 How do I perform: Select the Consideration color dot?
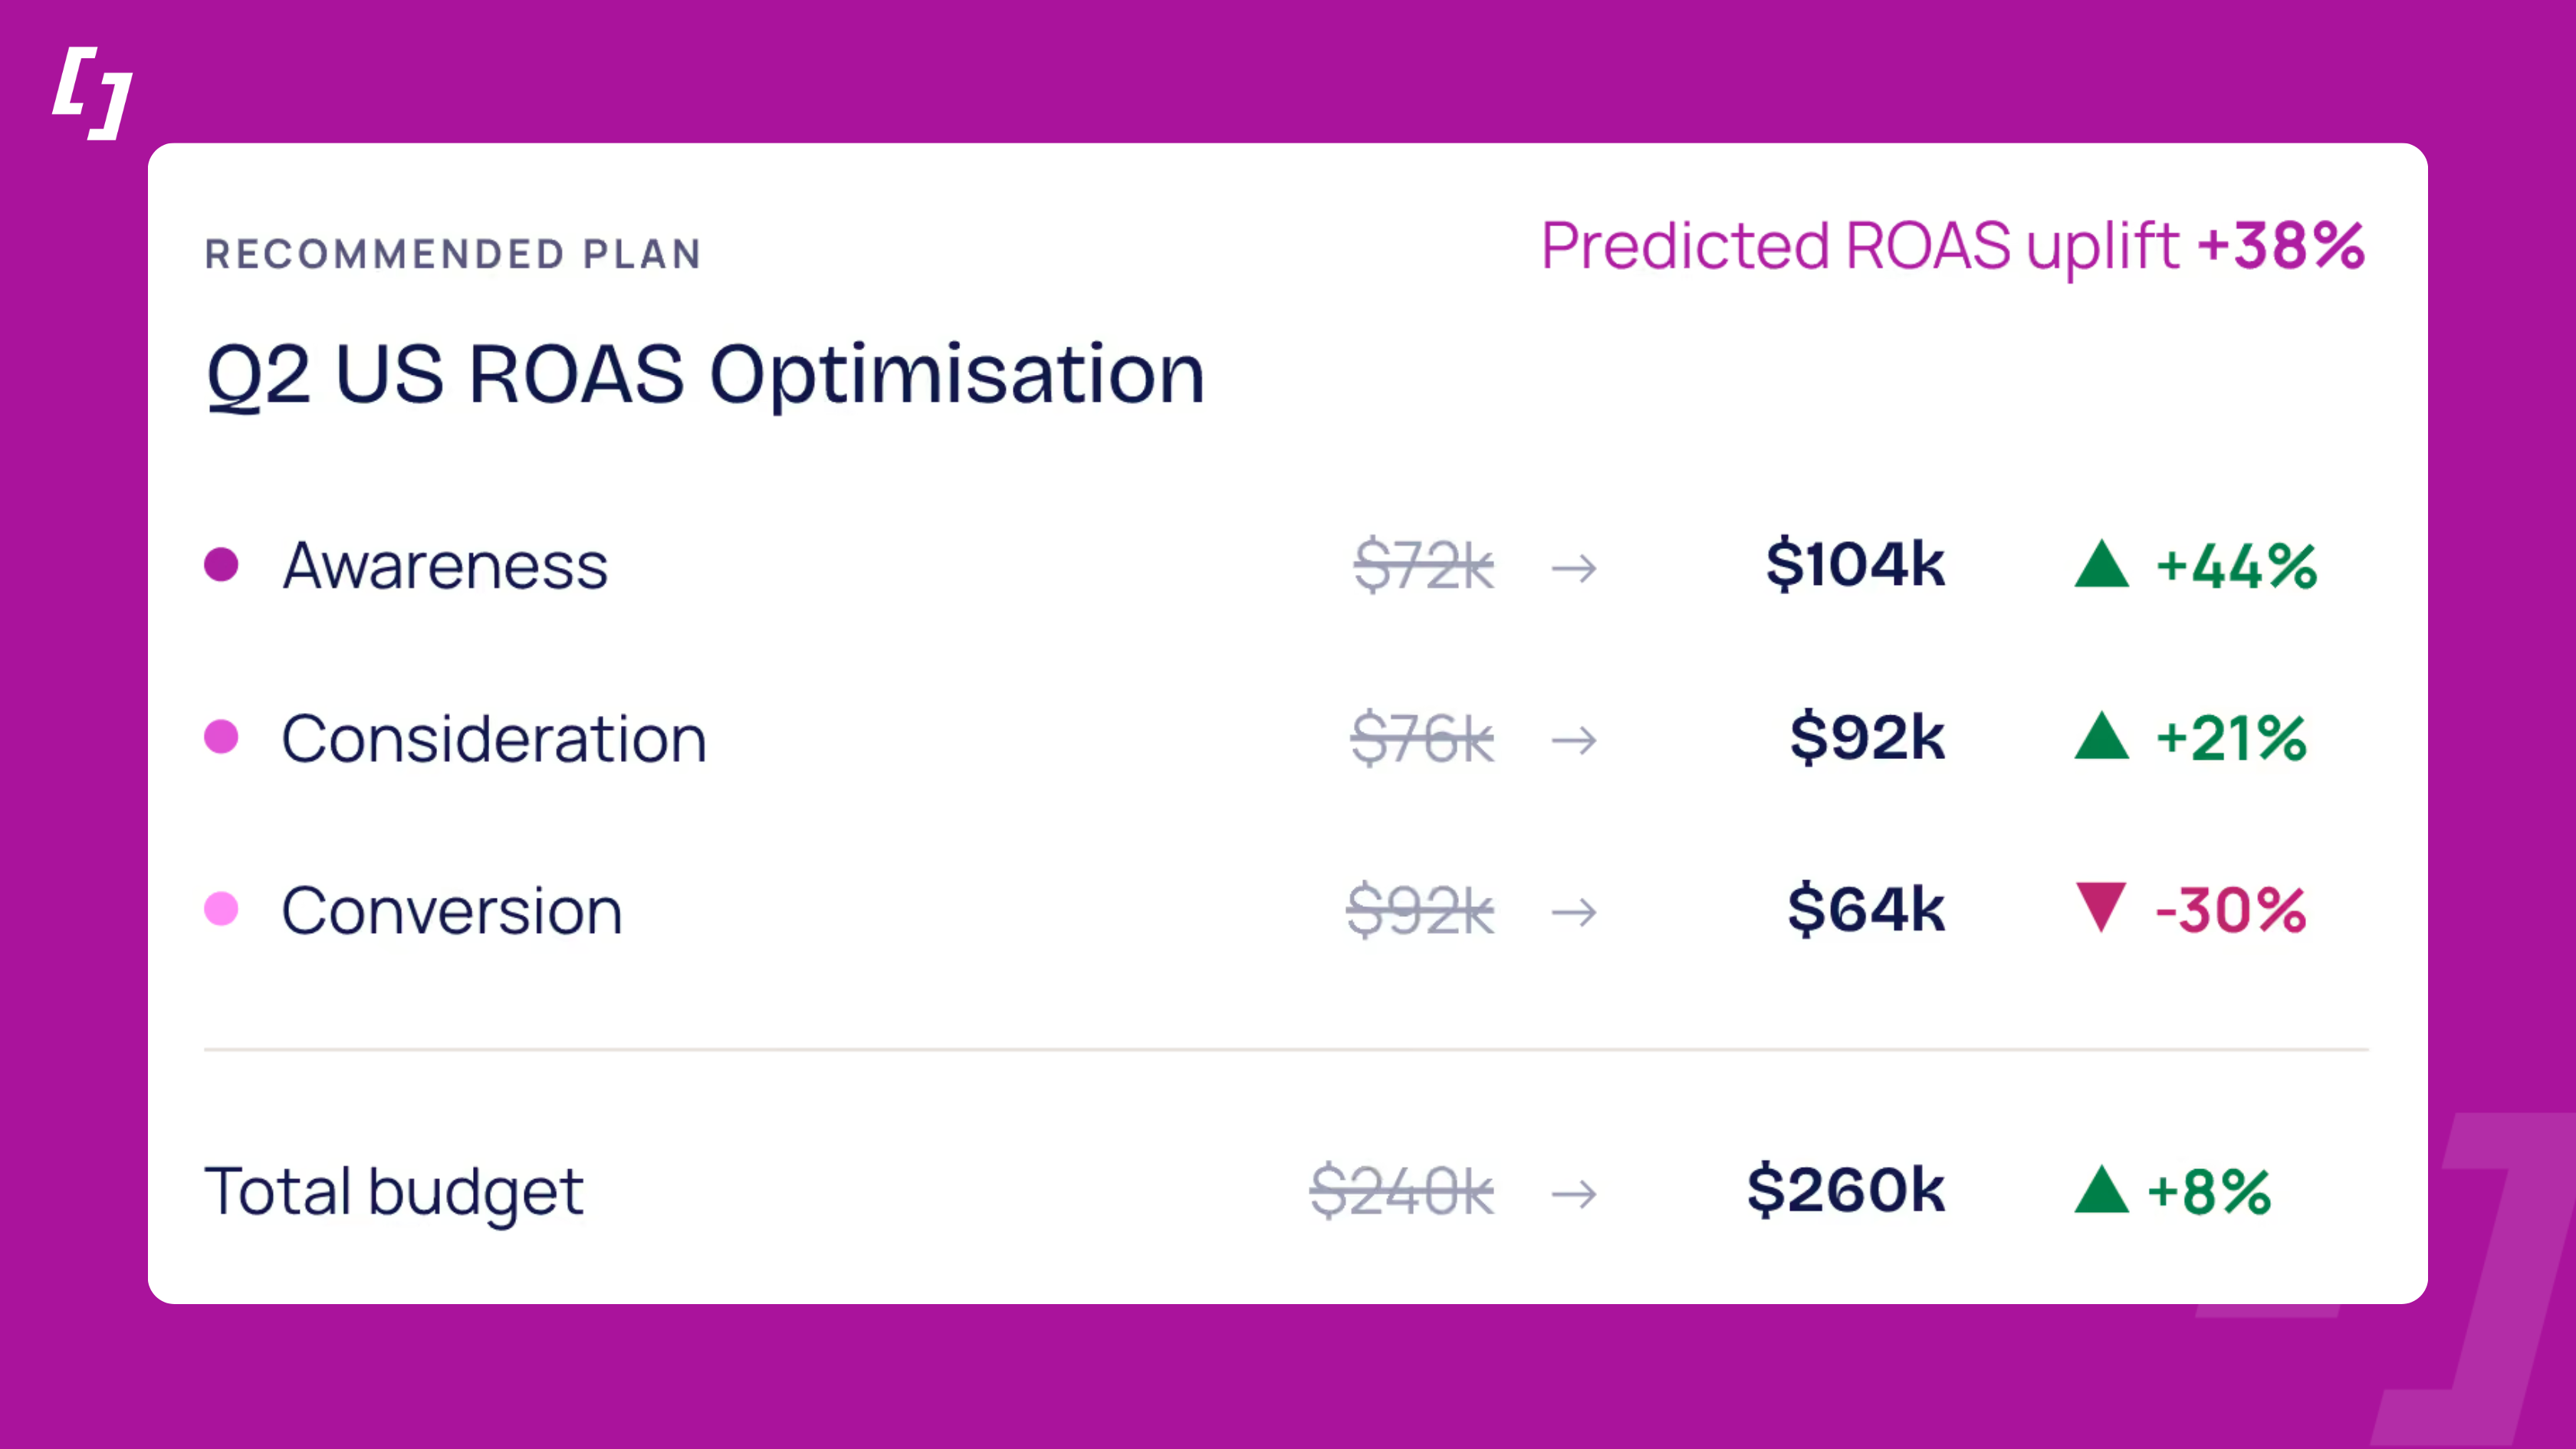(x=221, y=736)
